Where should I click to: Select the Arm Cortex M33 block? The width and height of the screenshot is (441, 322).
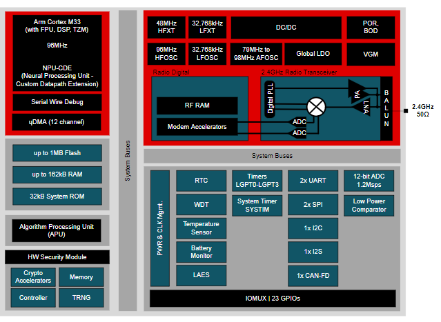click(57, 53)
